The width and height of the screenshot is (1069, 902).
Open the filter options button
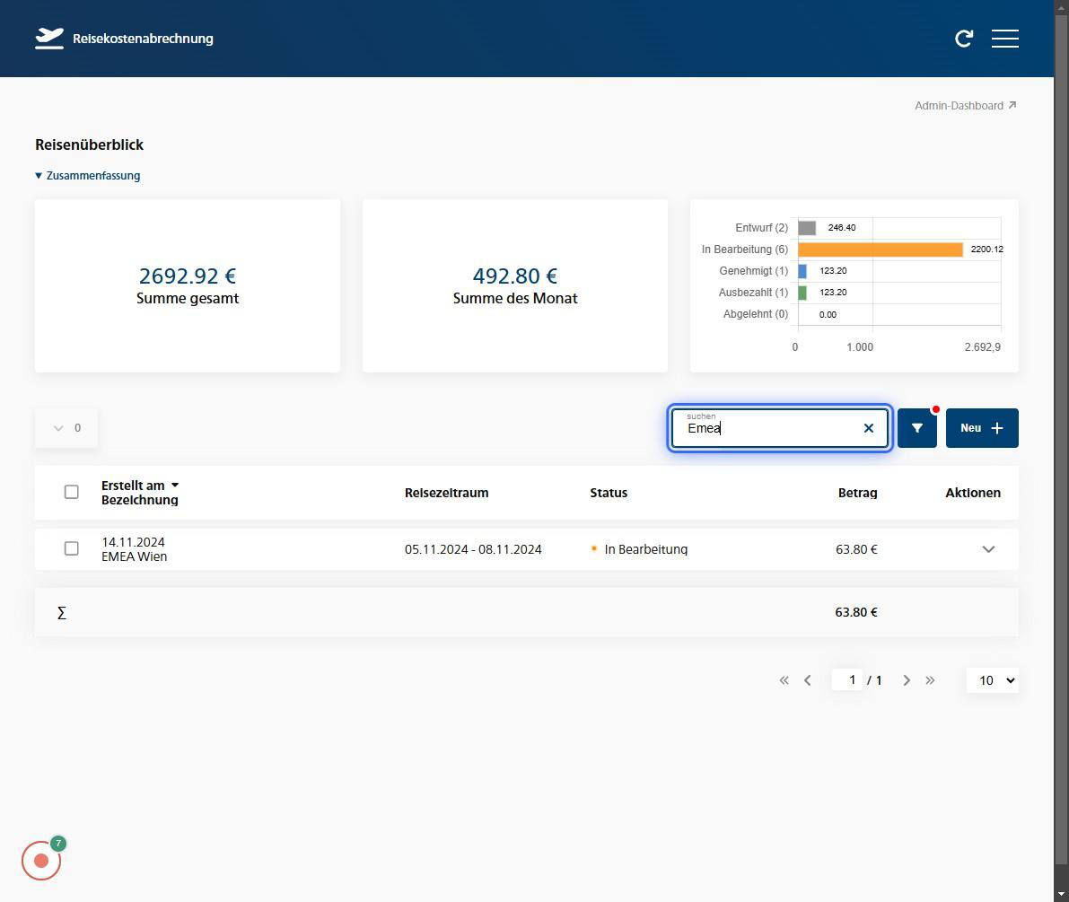[x=916, y=428]
